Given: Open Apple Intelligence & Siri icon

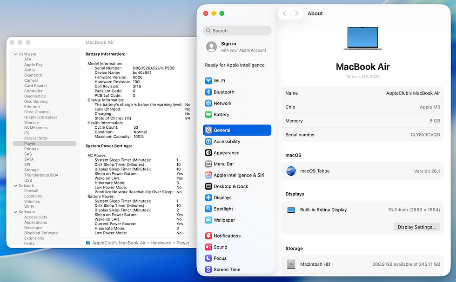Looking at the screenshot, I should click(208, 175).
